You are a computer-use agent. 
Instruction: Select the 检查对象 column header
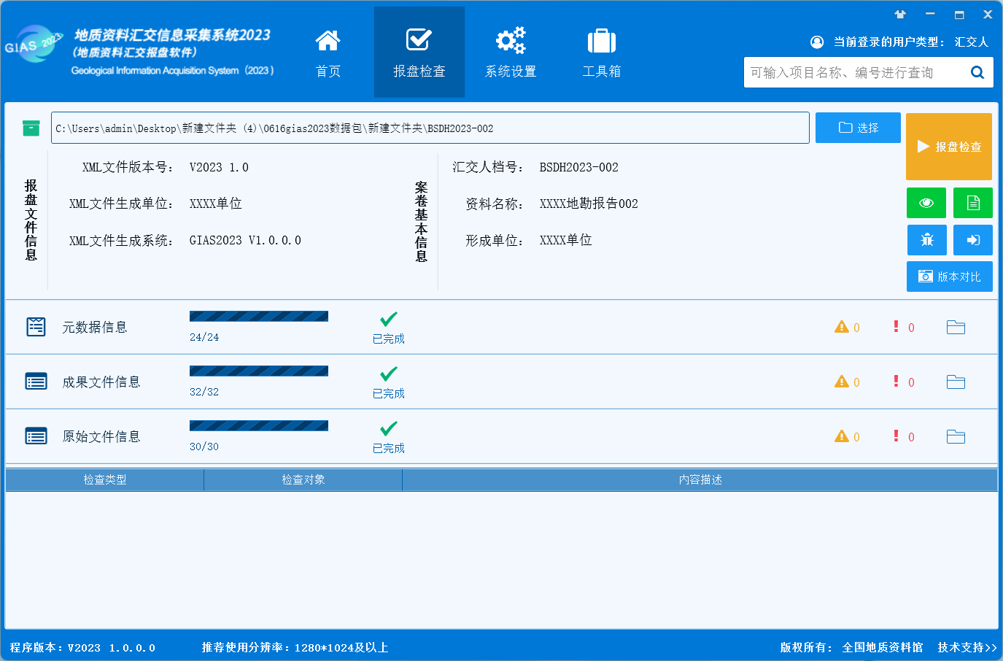(x=303, y=479)
